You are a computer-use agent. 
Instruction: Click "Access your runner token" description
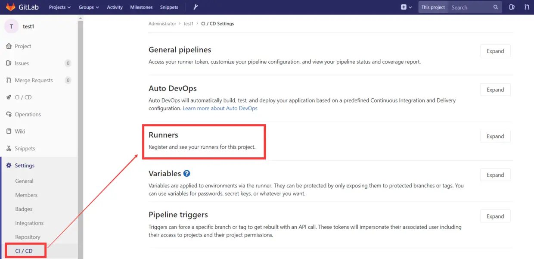pyautogui.click(x=285, y=62)
